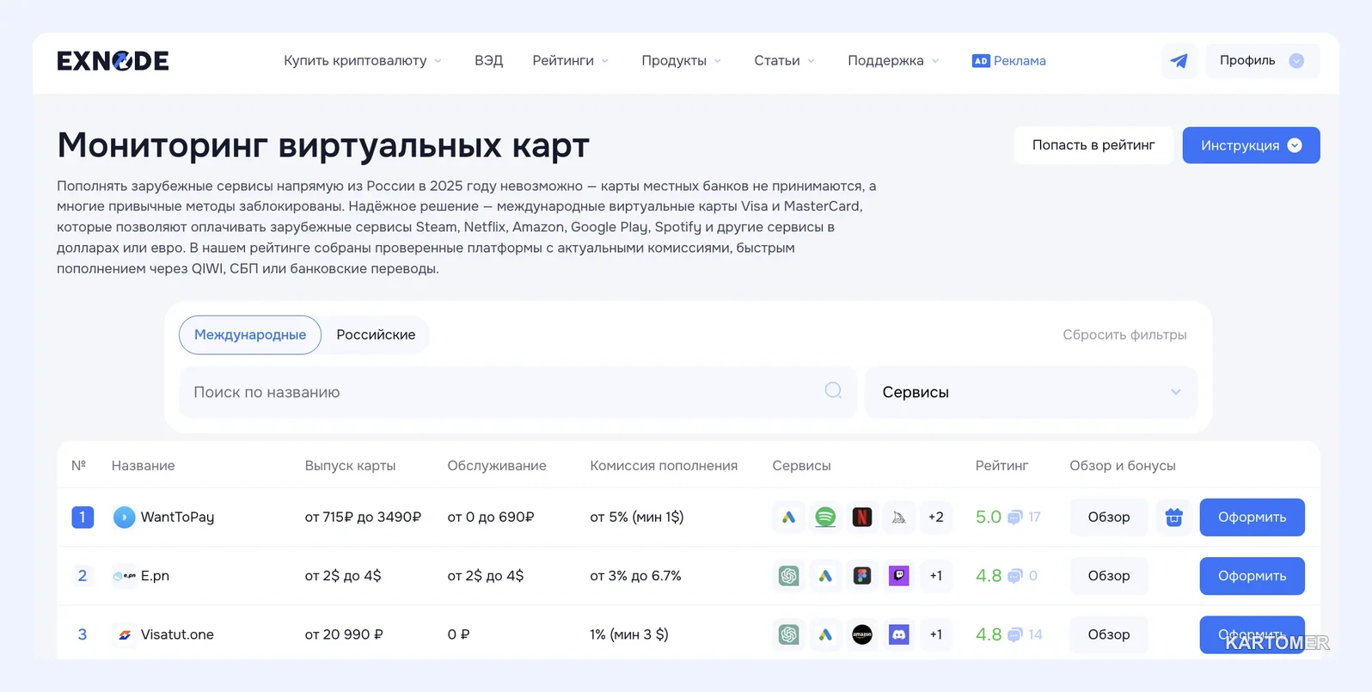Open the Профиль dropdown
Image resolution: width=1372 pixels, height=692 pixels.
pos(1262,61)
